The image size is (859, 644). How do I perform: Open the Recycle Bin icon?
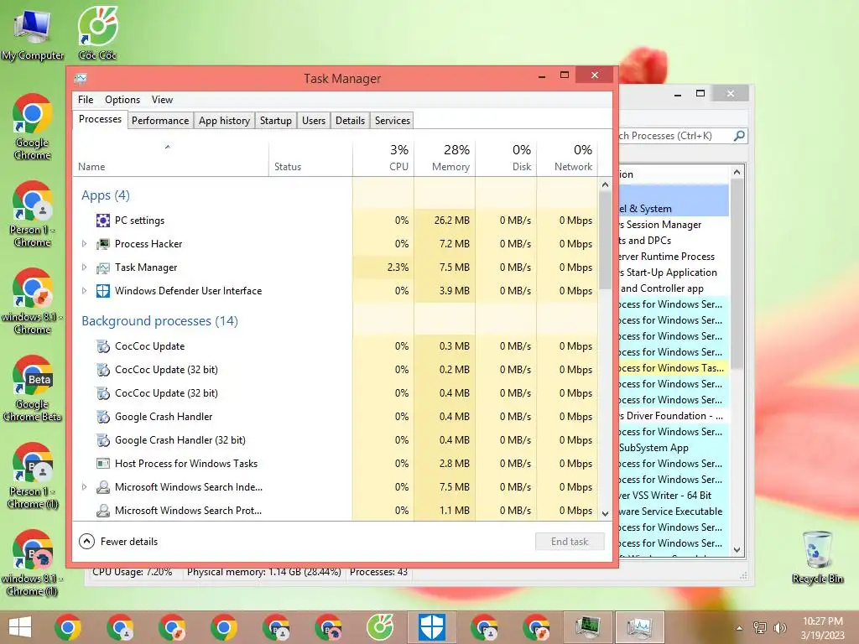click(817, 558)
